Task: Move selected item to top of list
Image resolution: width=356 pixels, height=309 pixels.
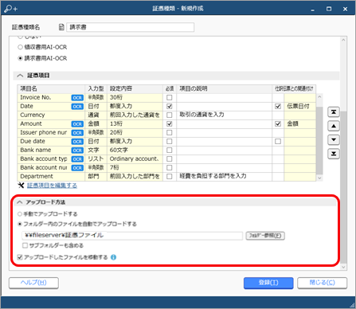Action: [334, 112]
